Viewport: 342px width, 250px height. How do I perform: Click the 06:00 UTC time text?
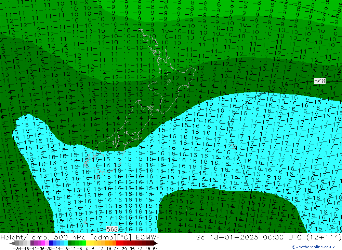point(282,237)
